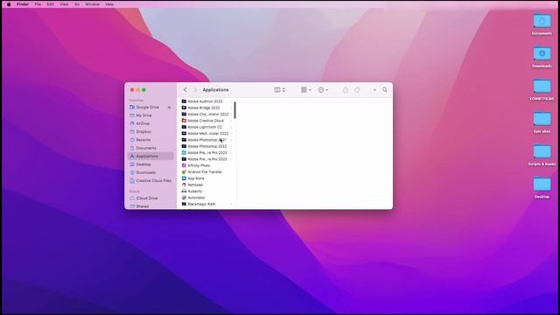The image size is (560, 315).
Task: Open the Documents folder on the desktop
Action: [542, 24]
